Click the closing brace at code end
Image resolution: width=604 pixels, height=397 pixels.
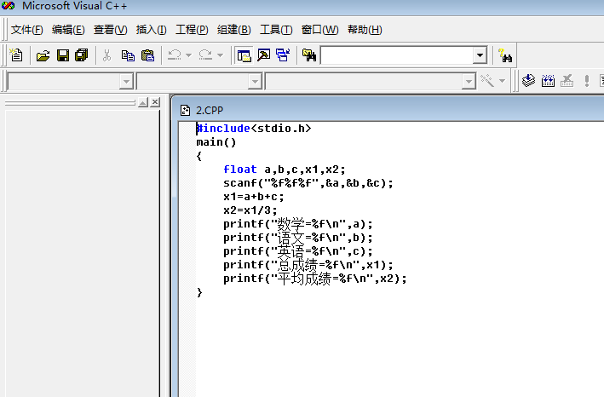pyautogui.click(x=199, y=292)
